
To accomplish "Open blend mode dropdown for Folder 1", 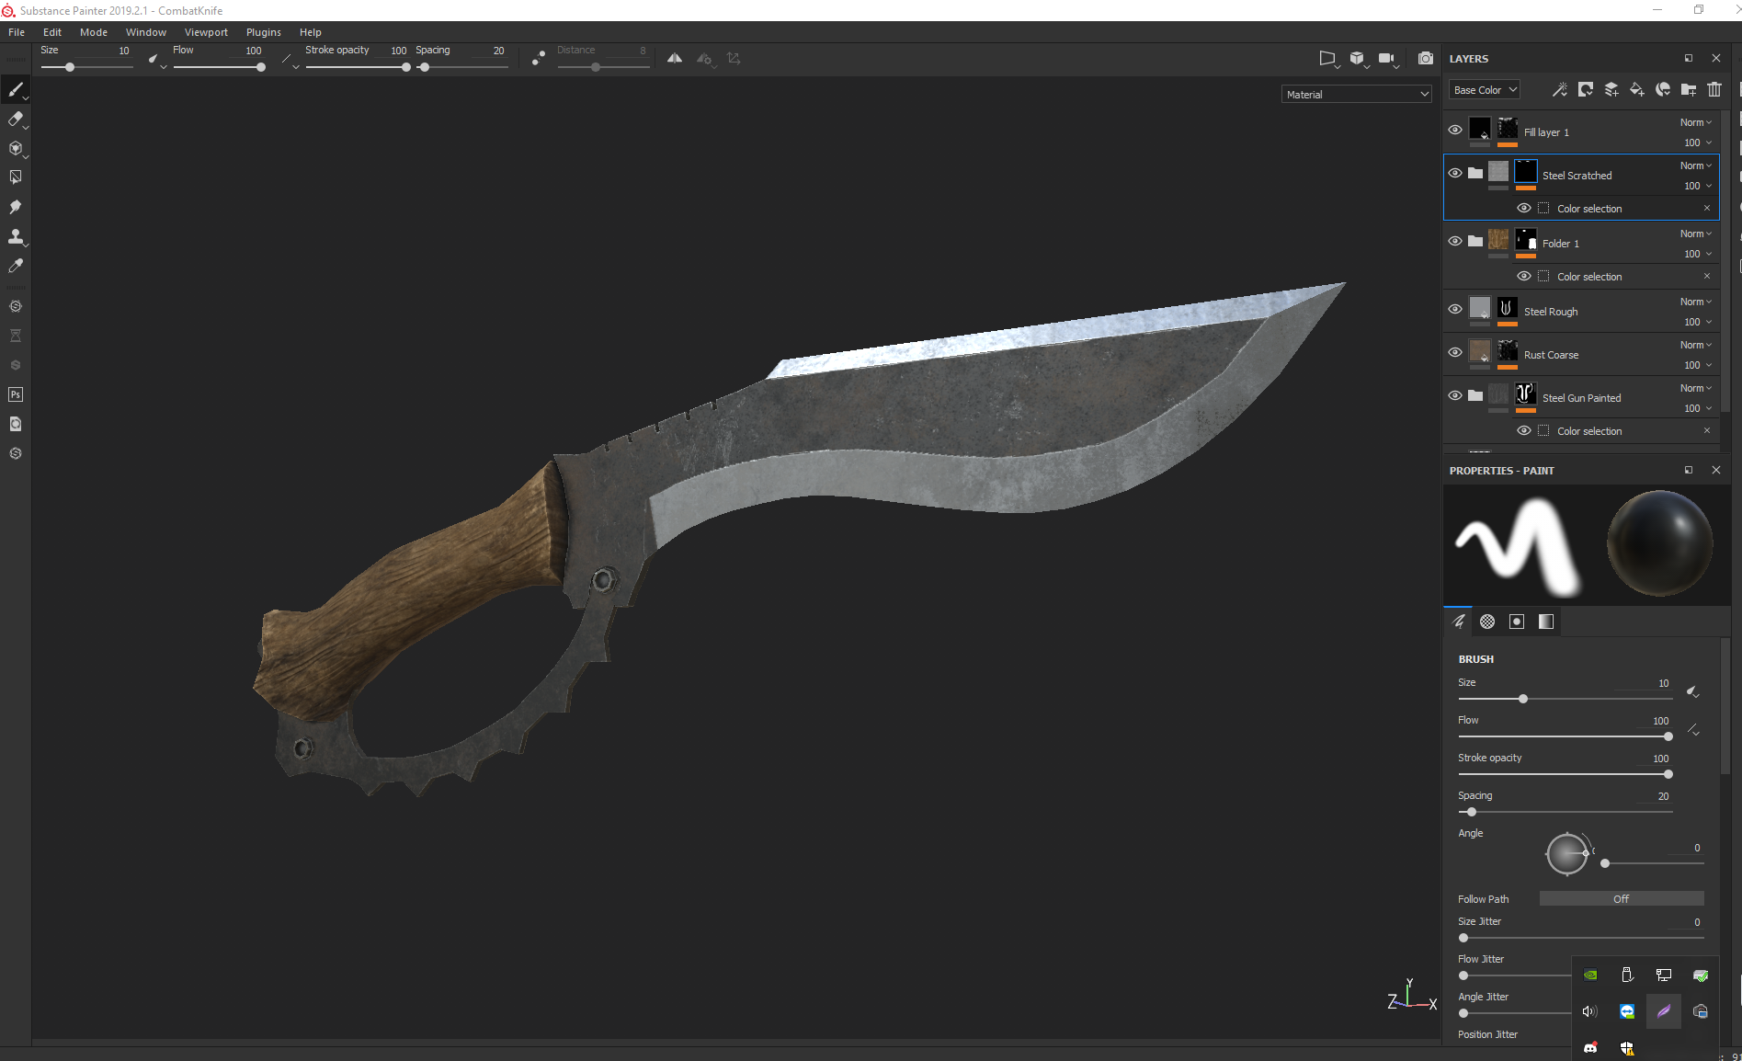I will [x=1696, y=234].
